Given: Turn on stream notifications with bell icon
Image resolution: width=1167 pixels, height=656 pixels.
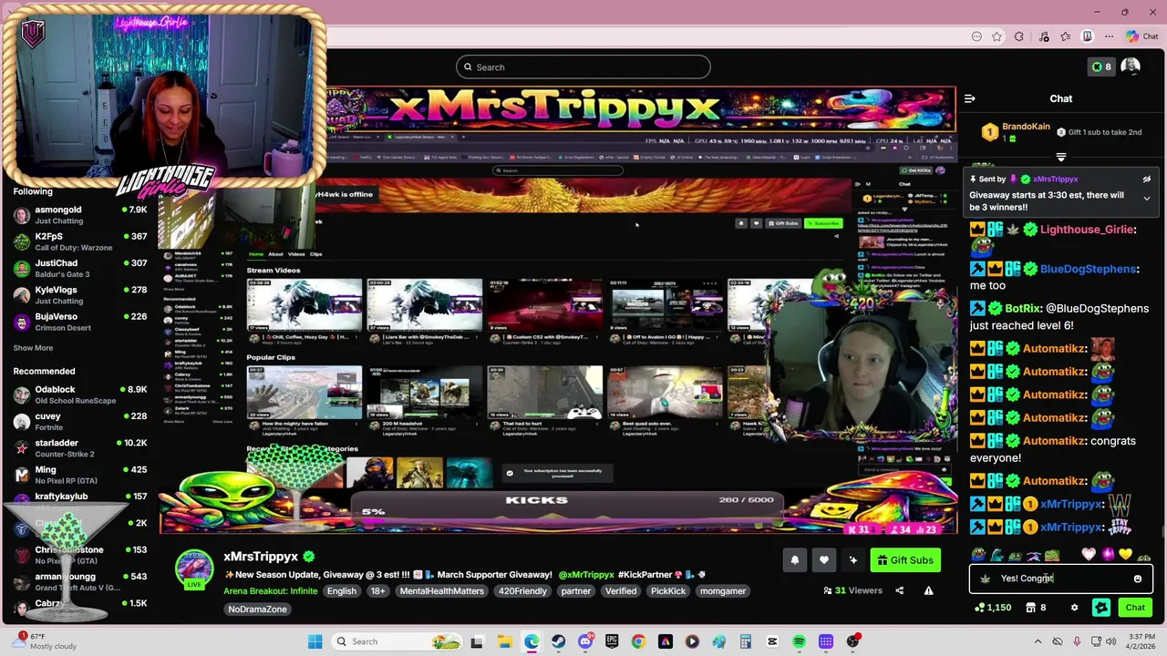Looking at the screenshot, I should pos(794,560).
